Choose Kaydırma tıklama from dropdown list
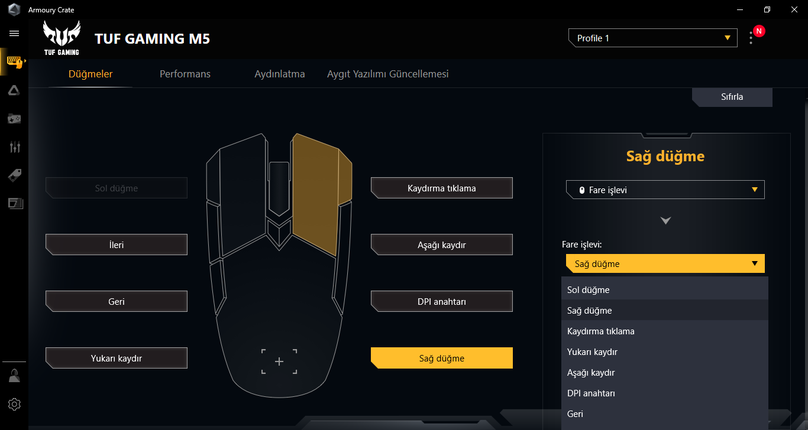Screen dimensions: 808x430 point(665,331)
